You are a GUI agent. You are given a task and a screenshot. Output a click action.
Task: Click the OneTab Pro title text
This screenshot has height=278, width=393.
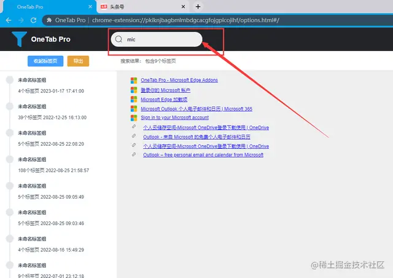(50, 39)
